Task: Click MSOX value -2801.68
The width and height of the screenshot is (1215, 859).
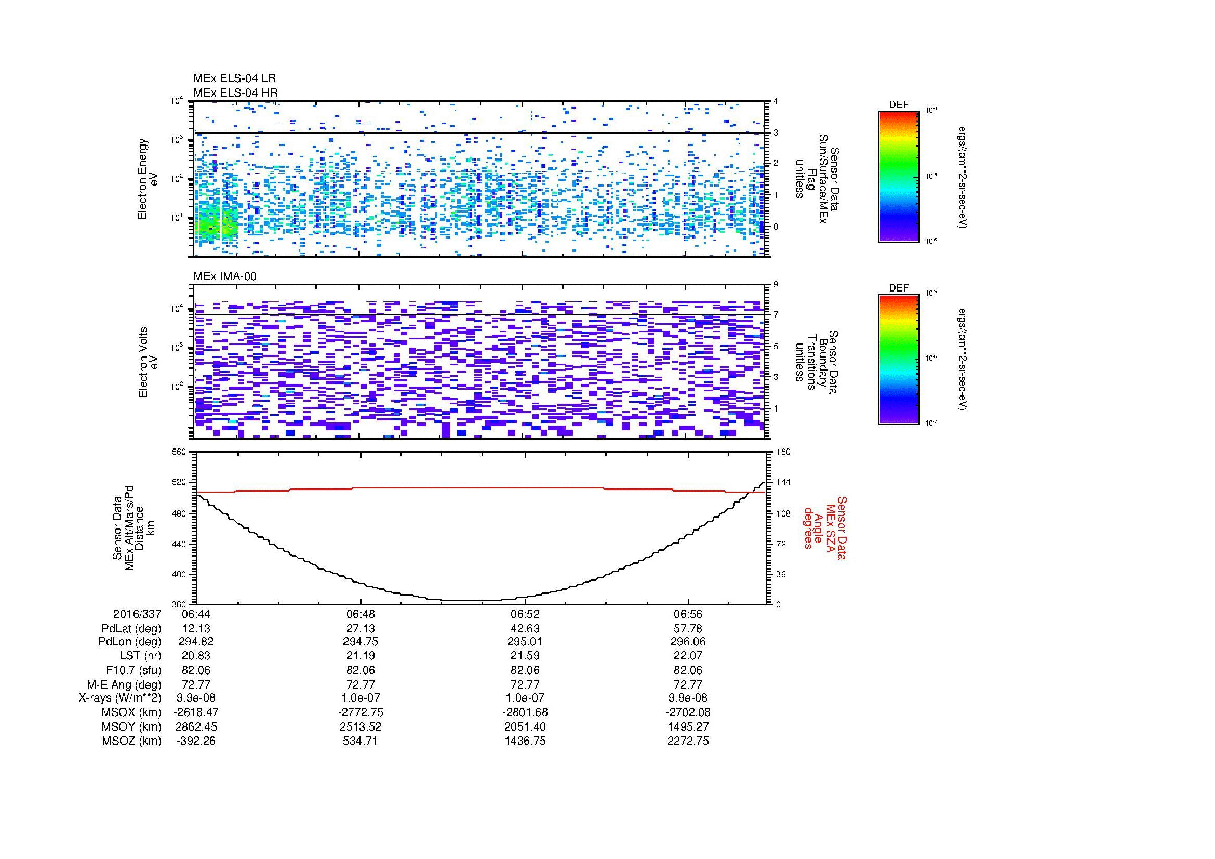Action: coord(525,712)
